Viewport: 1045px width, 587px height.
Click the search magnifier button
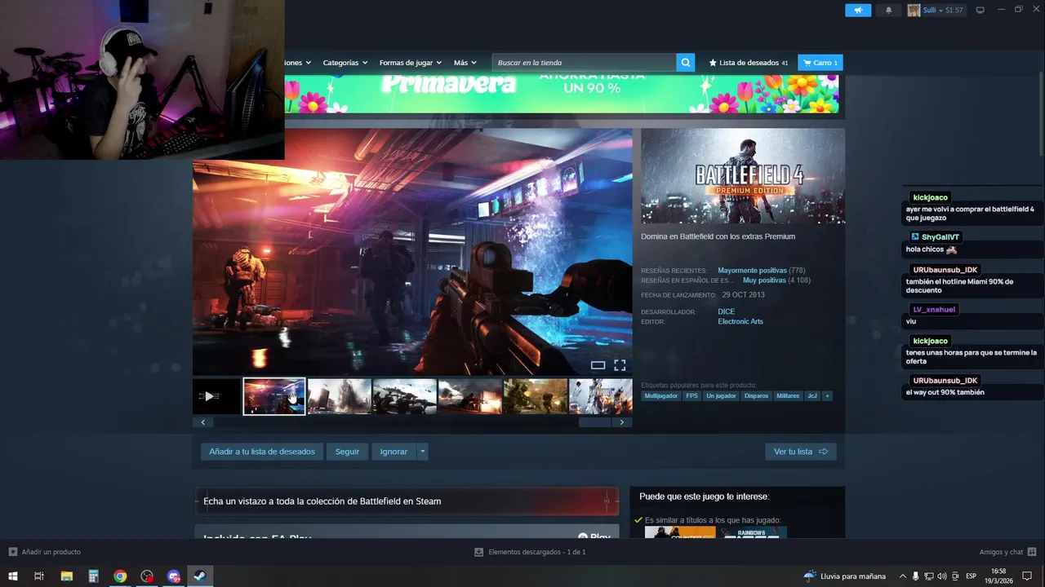[x=686, y=62]
